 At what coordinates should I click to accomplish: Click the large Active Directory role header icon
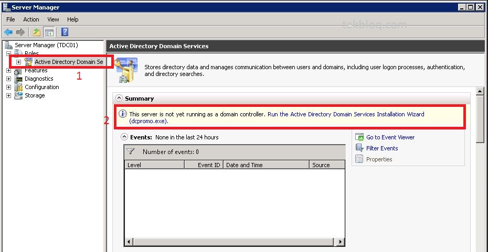coord(126,70)
